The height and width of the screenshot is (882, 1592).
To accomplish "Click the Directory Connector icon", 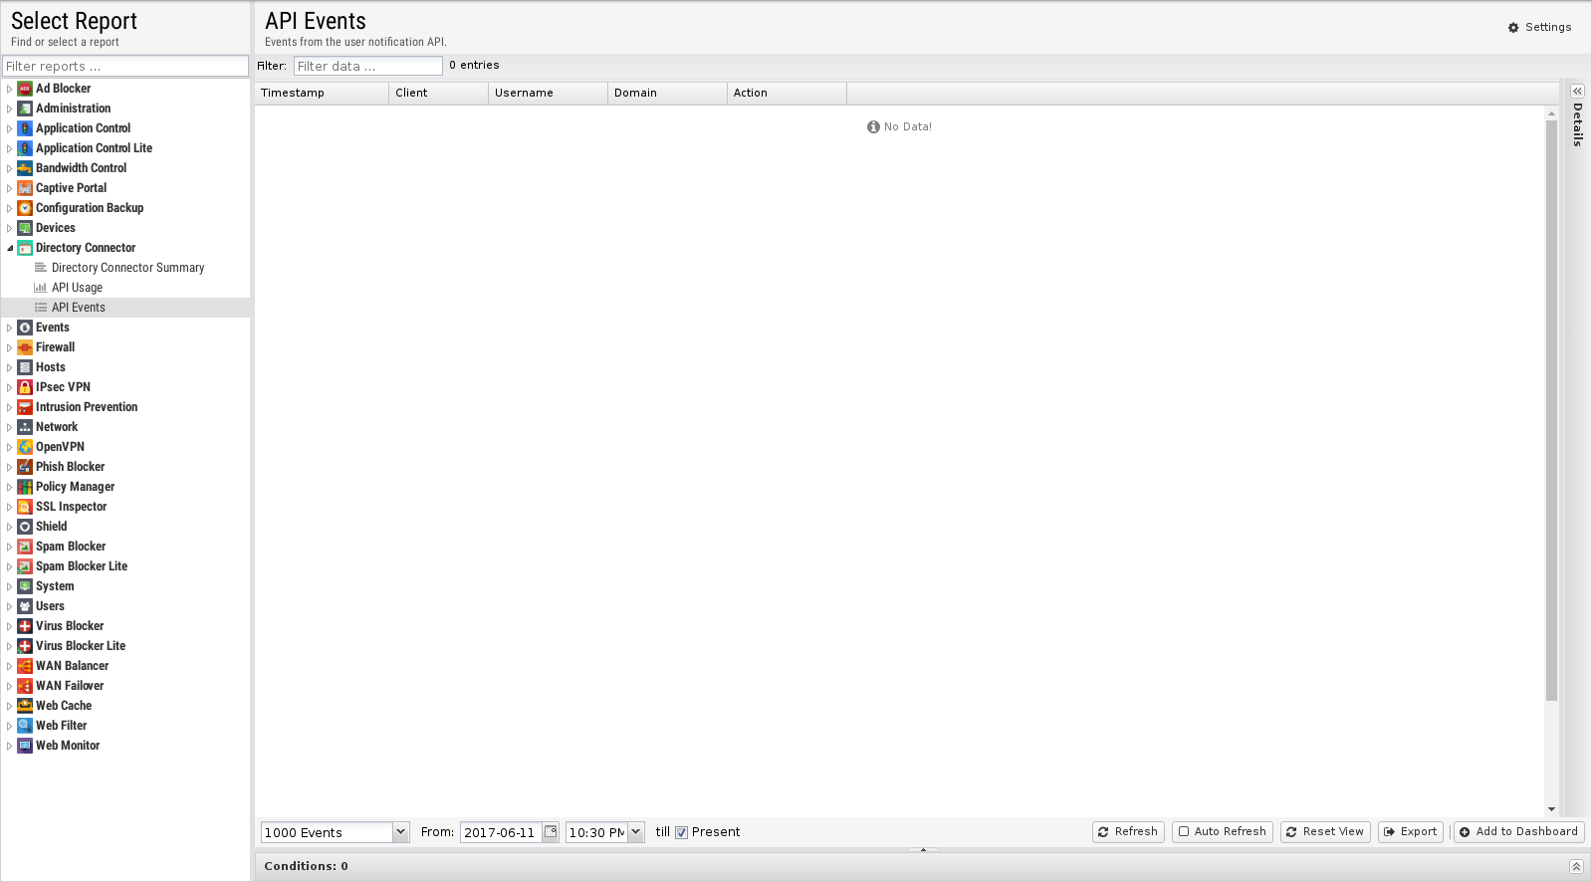I will pos(25,248).
